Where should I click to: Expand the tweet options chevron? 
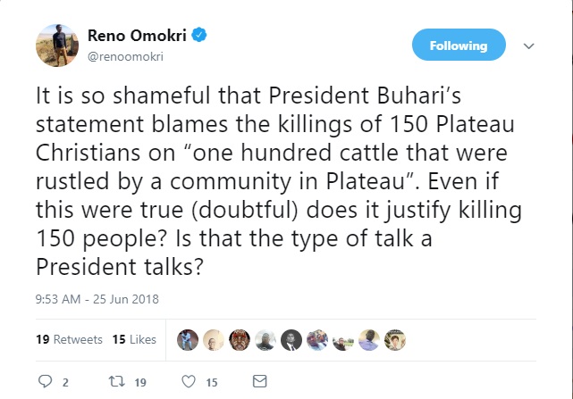click(x=528, y=46)
